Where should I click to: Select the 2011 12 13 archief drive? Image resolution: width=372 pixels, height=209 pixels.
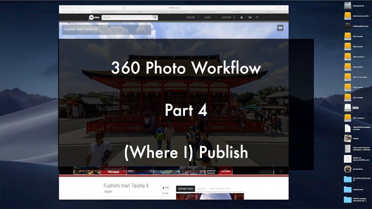click(348, 77)
